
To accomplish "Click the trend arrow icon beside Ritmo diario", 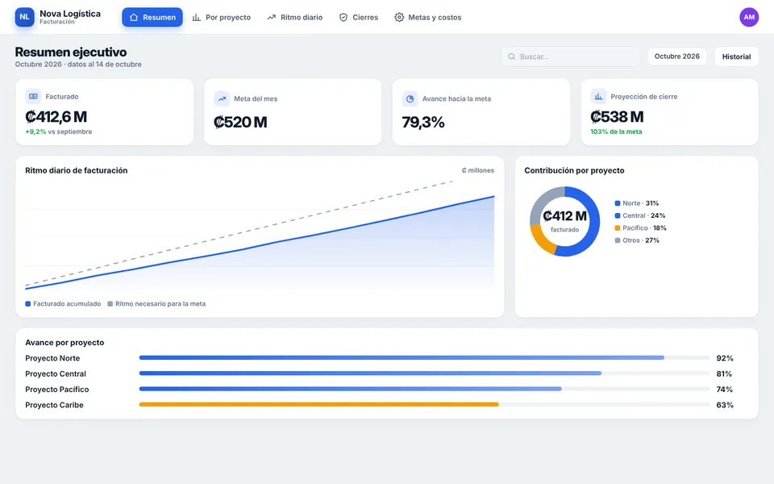I will (x=272, y=17).
